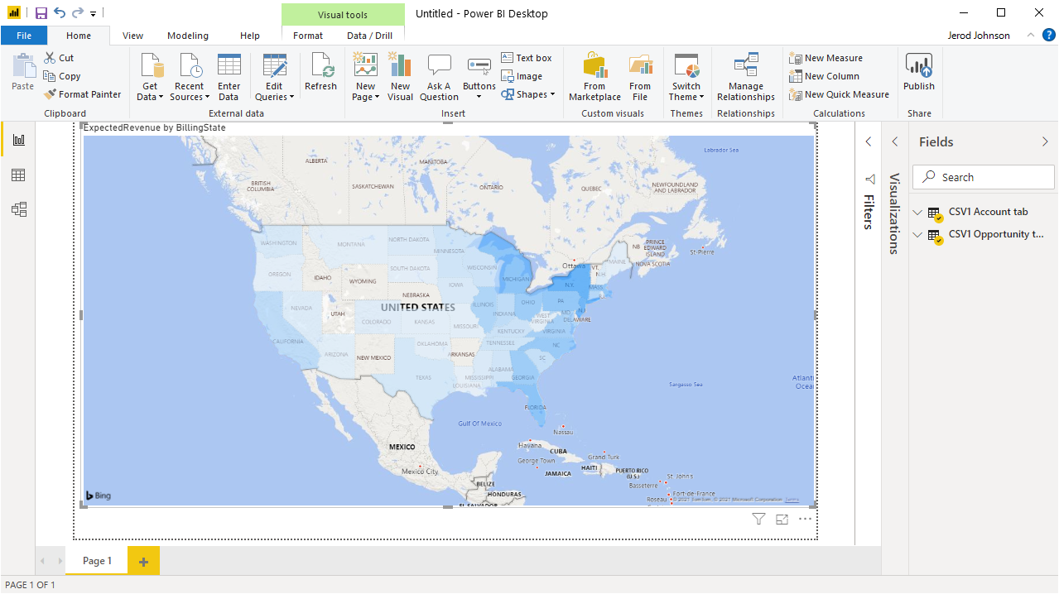The image size is (1059, 594).
Task: Click New Column
Action: pos(825,76)
